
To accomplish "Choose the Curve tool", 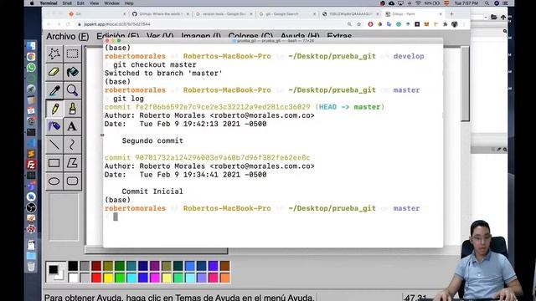I will coord(72,145).
